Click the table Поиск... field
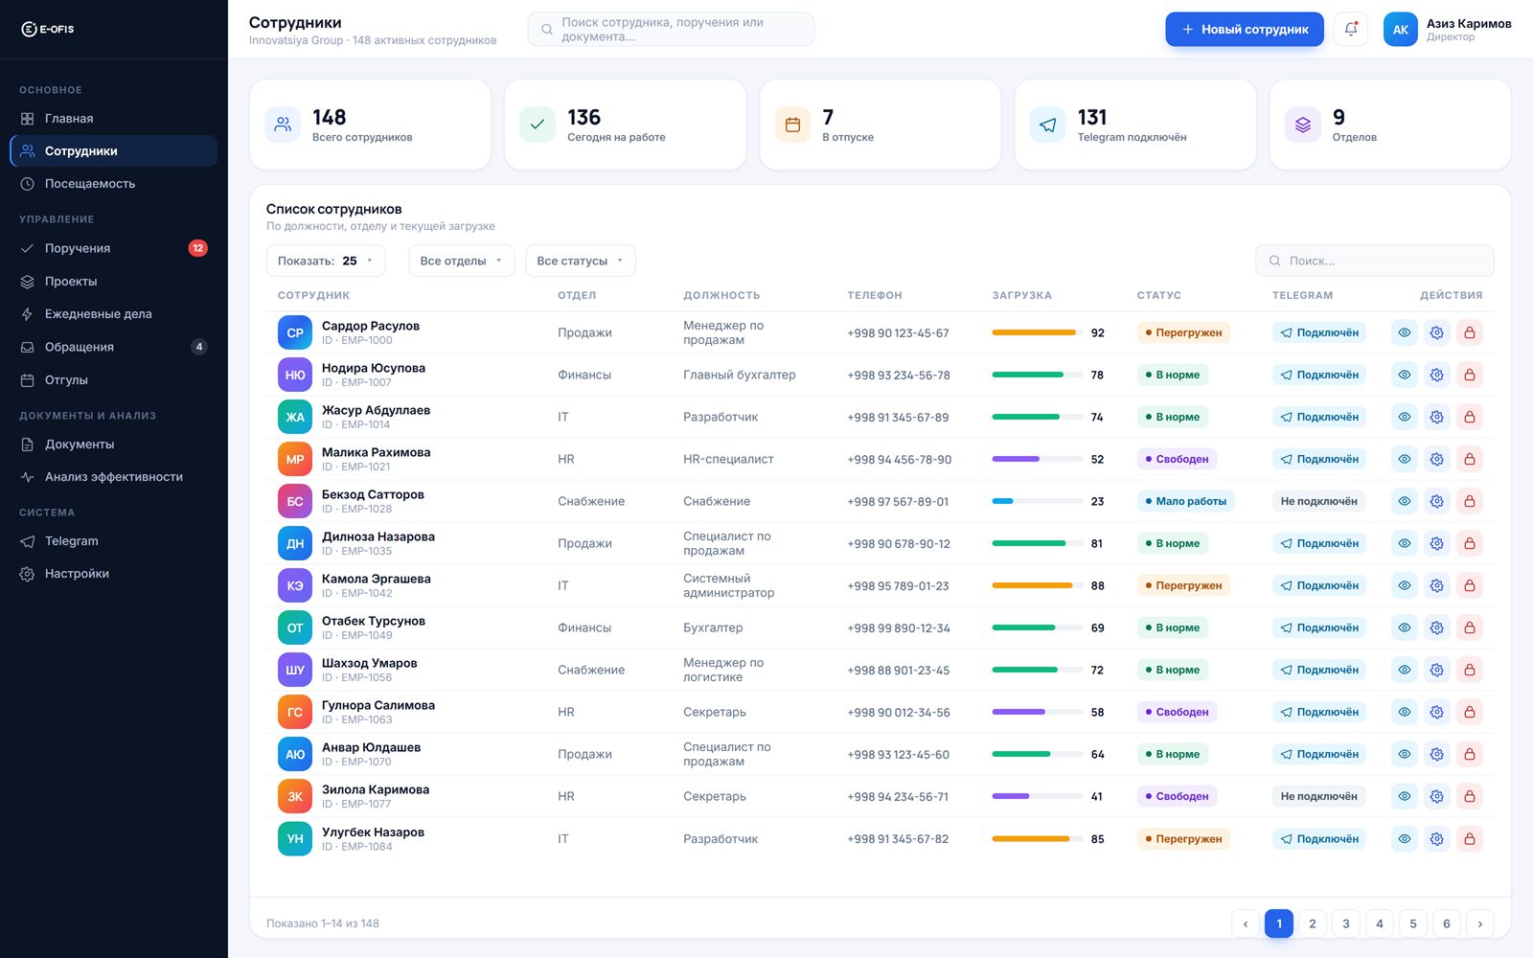Image resolution: width=1533 pixels, height=958 pixels. (1374, 261)
